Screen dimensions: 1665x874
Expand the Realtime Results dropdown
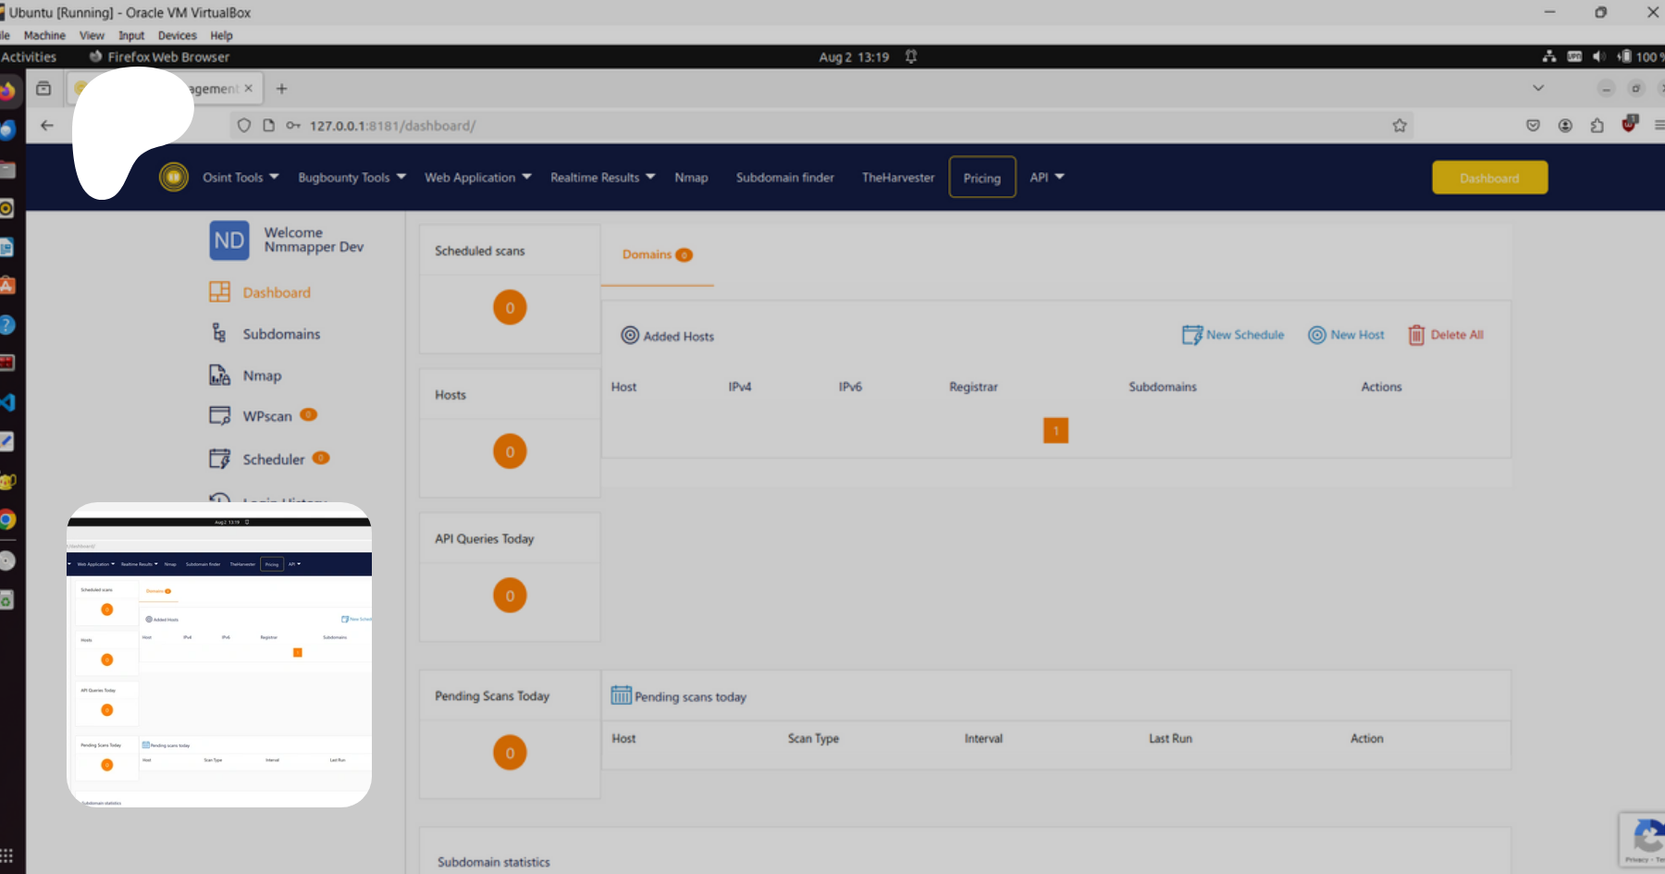coord(602,178)
